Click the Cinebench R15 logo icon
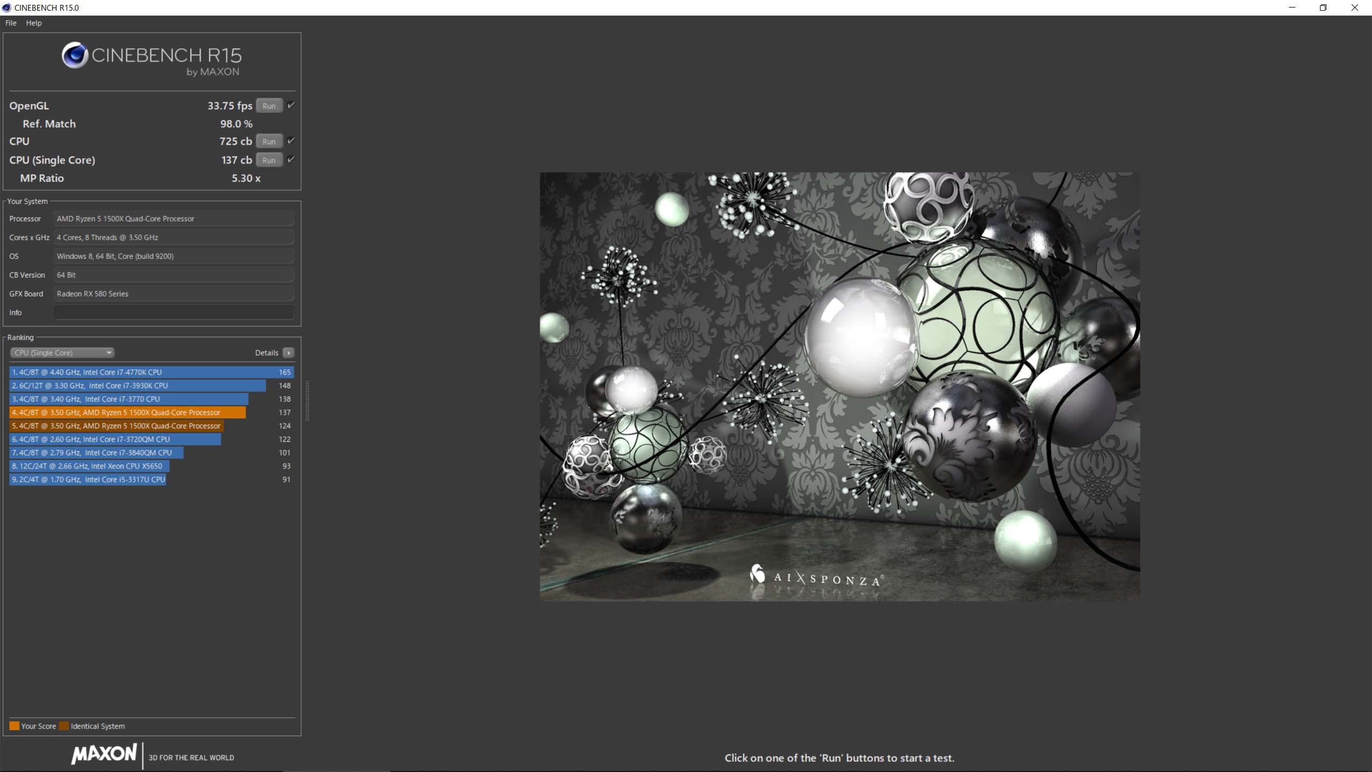 (x=74, y=55)
